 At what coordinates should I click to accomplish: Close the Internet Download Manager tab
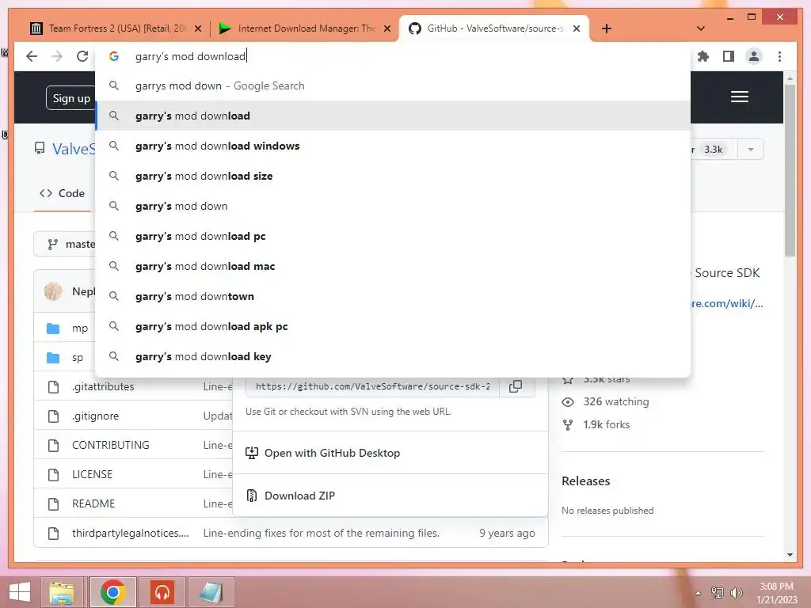pyautogui.click(x=386, y=29)
